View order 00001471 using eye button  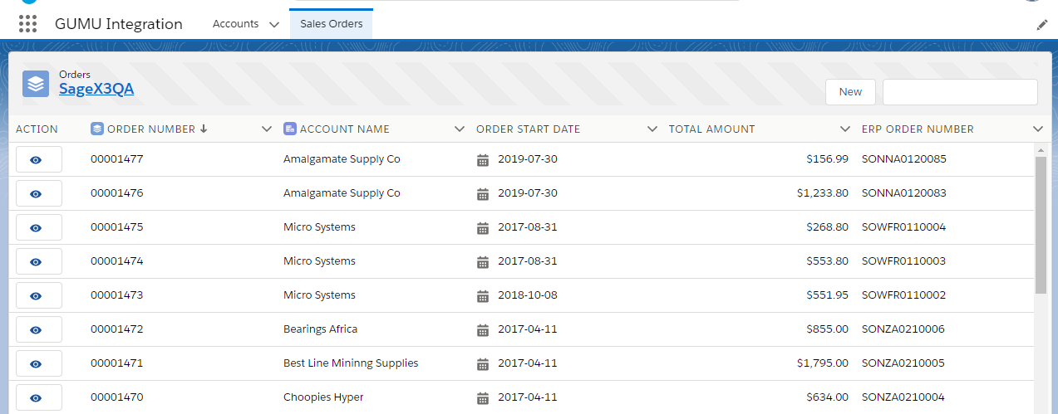coord(38,363)
